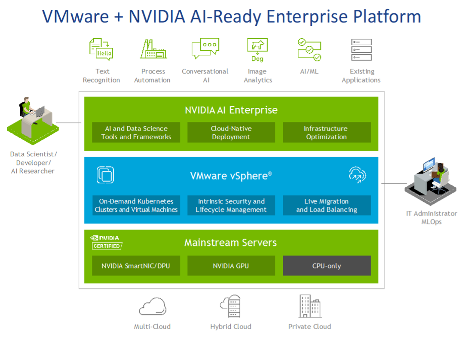This screenshot has width=468, height=337.
Task: Select On-Demand Kubernetes Clusters box
Action: tap(136, 206)
